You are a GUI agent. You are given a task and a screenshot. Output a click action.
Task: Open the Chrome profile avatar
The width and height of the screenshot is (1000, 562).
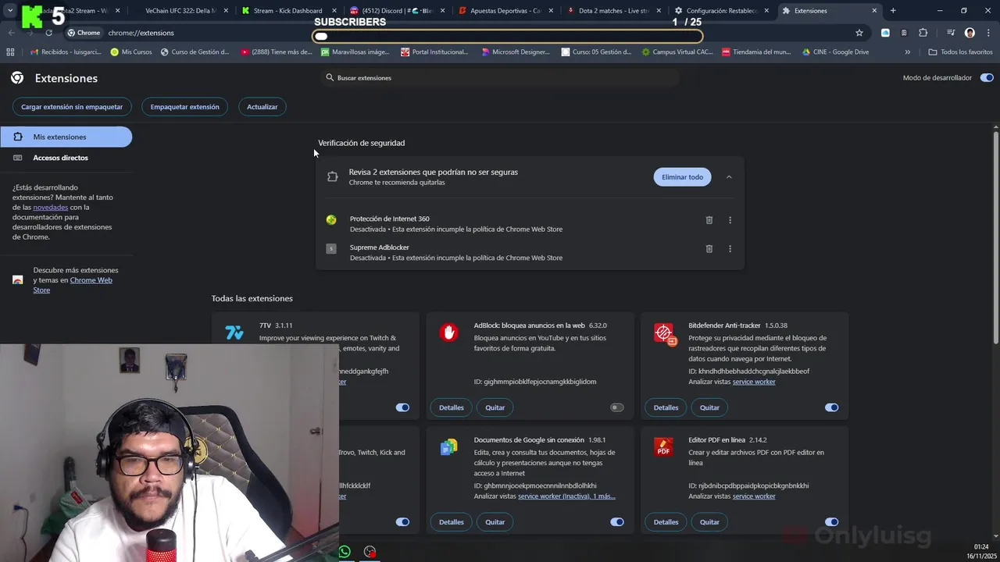tap(970, 33)
